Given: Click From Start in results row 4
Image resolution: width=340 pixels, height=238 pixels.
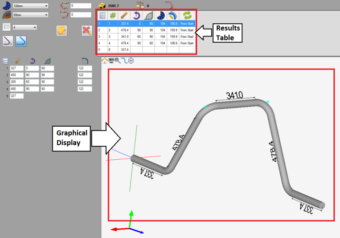Looking at the screenshot, I should pos(187,43).
